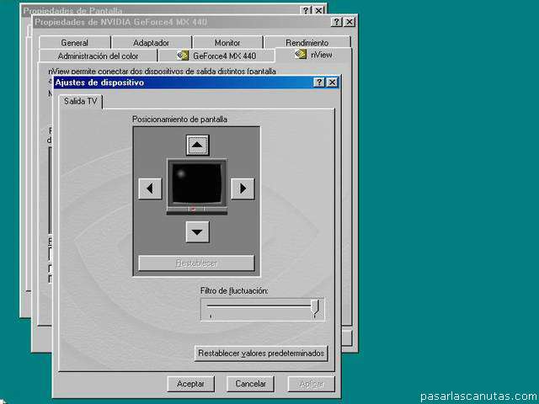Click the Filtro de fluctuación slider handle
Screen dimensions: 539x404
point(315,307)
